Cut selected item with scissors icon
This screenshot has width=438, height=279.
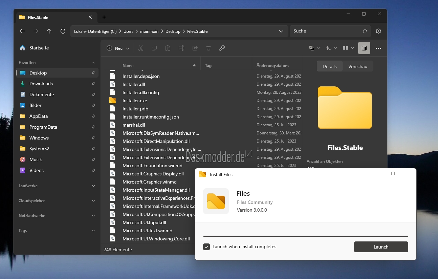click(141, 48)
